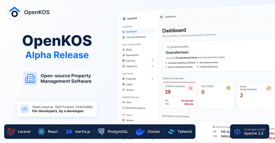Click the Roles & Permissions shield icon
The width and height of the screenshot is (275, 143).
click(123, 108)
